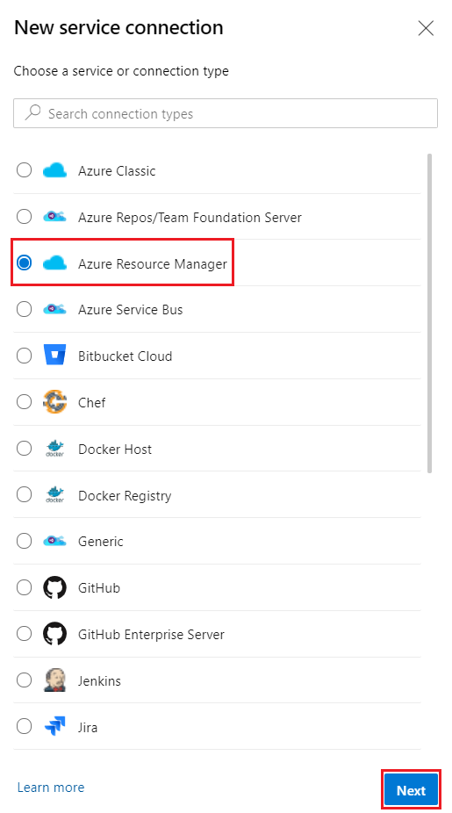Click the Azure Classic cloud icon
Screen dimensions: 452x813
pos(54,170)
